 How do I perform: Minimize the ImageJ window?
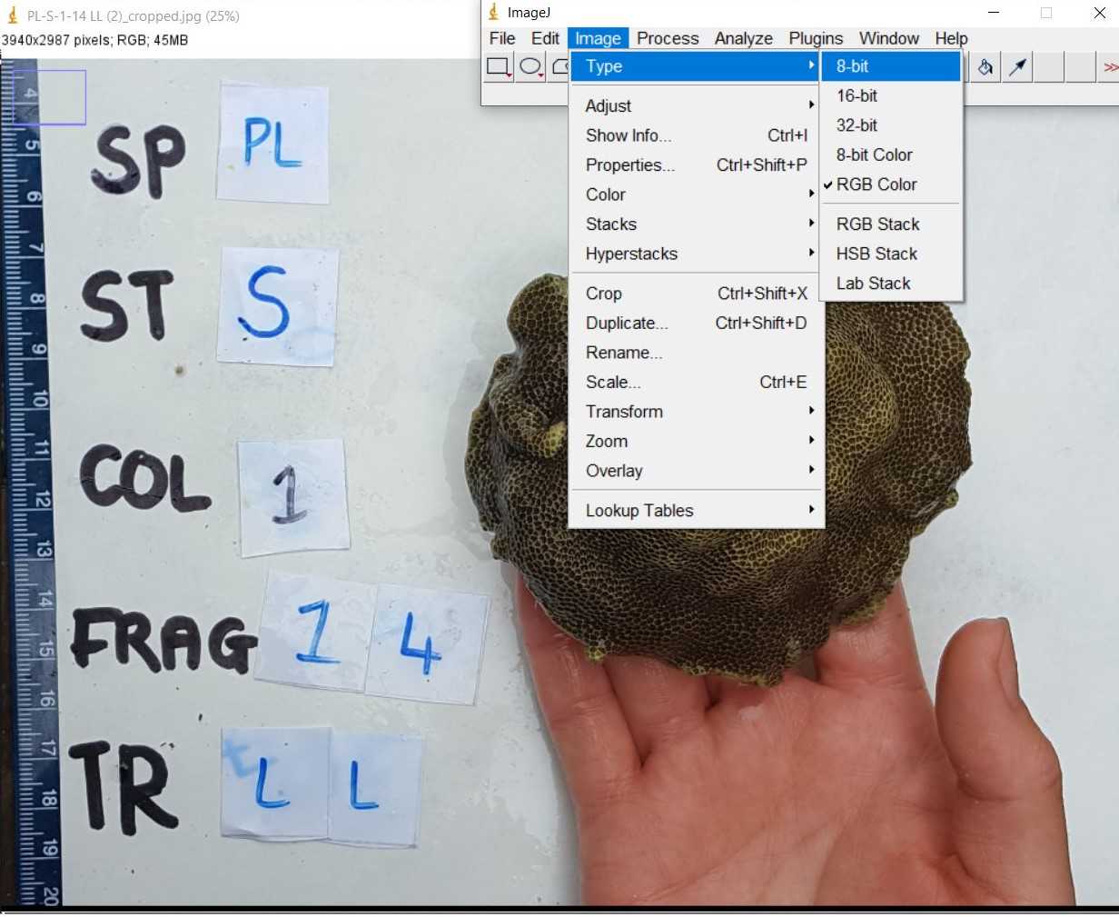click(x=994, y=13)
